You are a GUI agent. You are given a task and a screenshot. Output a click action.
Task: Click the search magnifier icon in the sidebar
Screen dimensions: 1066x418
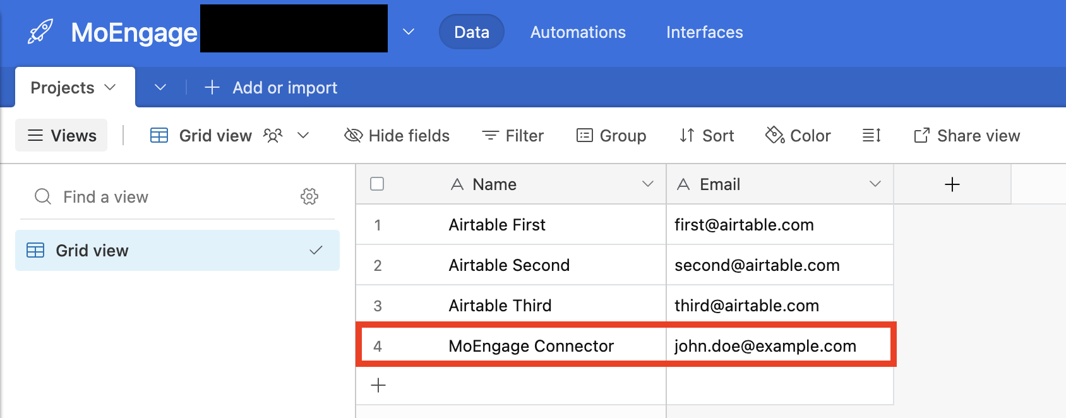point(43,196)
